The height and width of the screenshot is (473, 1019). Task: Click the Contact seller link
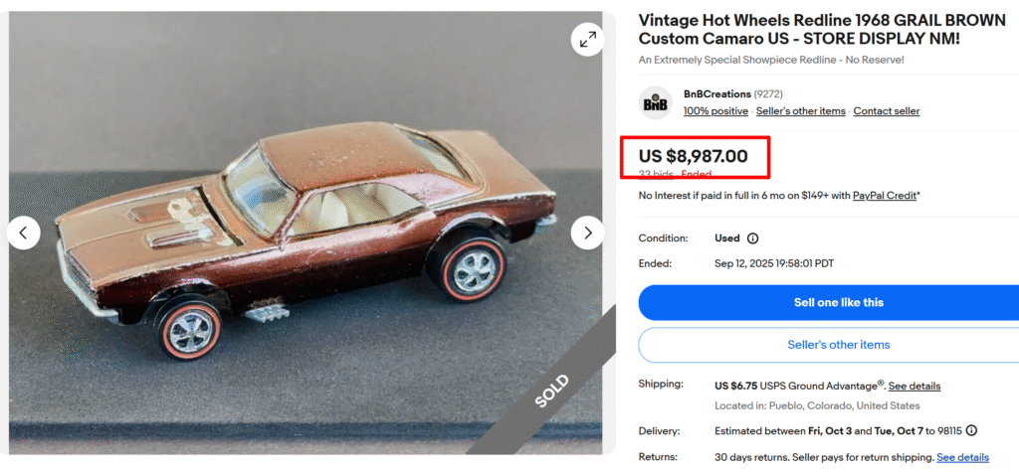click(886, 111)
